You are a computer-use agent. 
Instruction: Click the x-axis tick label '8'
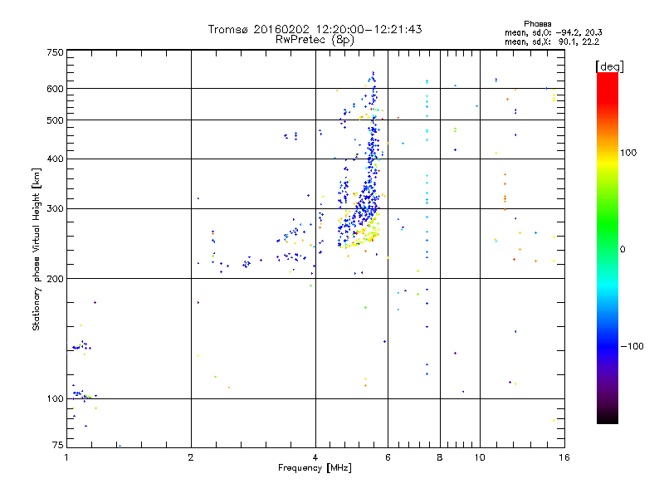(440, 457)
